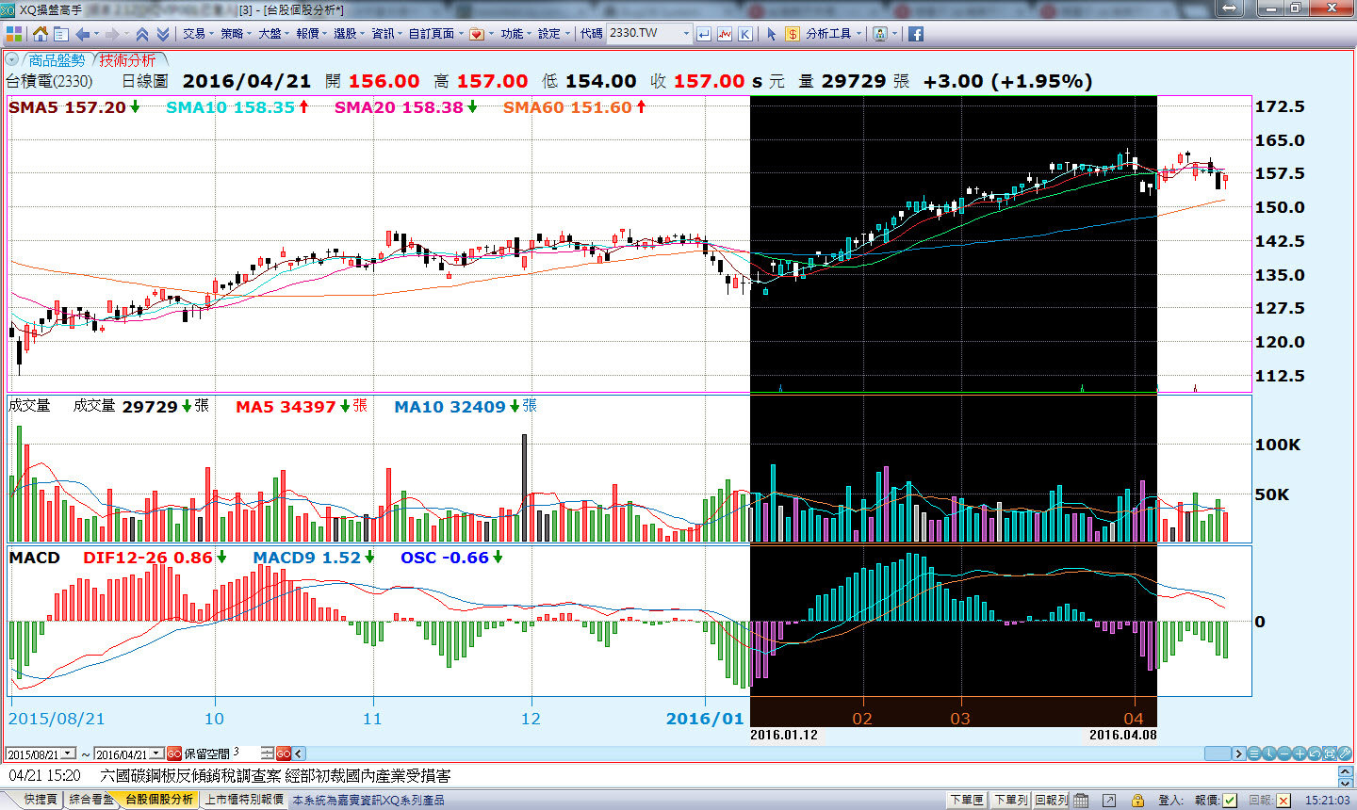Click the GO button after 保留空間
Screen dimensions: 1357x810
click(284, 753)
